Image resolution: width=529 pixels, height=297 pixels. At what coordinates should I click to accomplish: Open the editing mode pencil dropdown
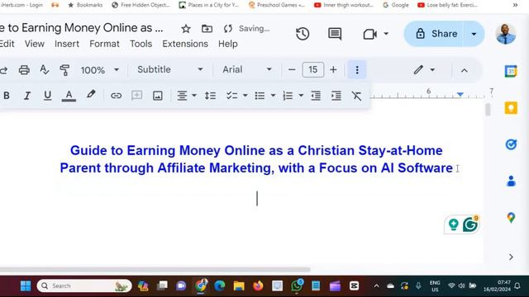pyautogui.click(x=424, y=70)
